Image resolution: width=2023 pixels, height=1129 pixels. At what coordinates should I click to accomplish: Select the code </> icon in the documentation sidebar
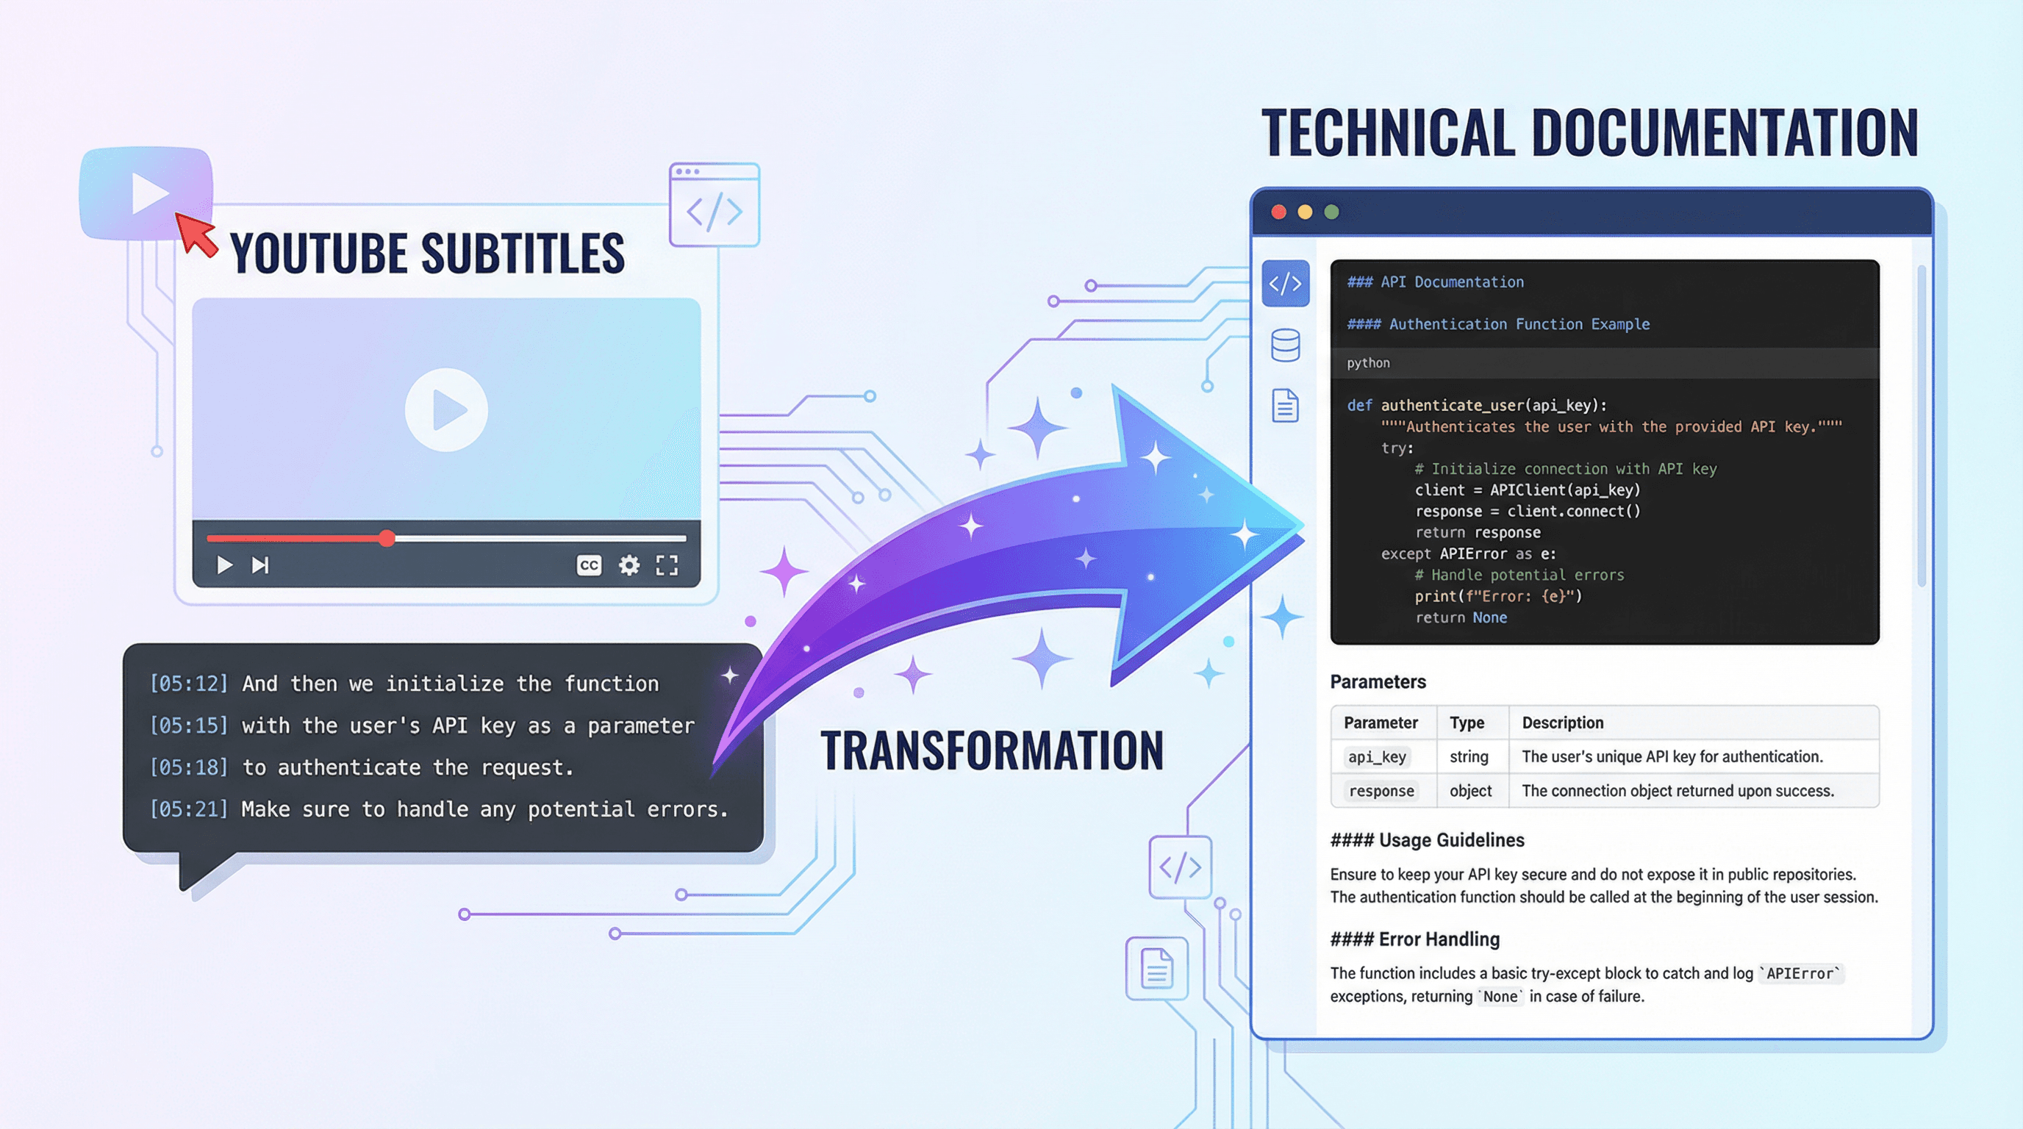1286,284
